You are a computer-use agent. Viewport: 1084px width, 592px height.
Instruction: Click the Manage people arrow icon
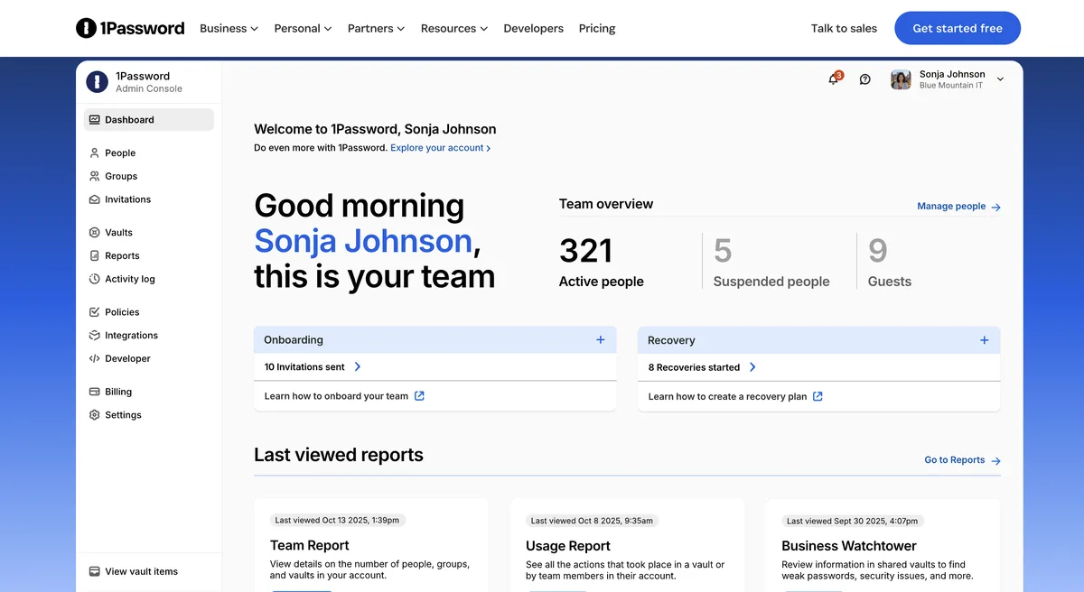[995, 207]
